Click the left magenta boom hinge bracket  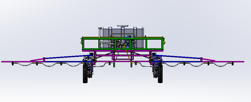(44, 60)
